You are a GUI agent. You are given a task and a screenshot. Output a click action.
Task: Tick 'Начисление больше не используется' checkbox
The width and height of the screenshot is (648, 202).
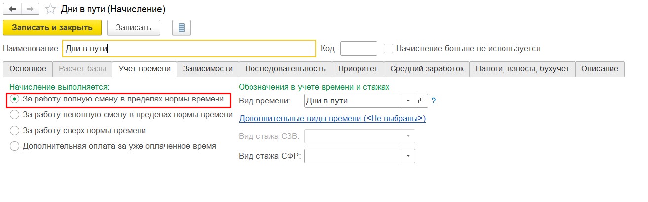[x=389, y=49]
